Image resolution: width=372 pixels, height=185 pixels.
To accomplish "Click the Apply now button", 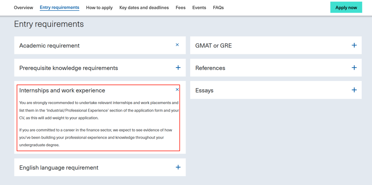I will pos(346,8).
